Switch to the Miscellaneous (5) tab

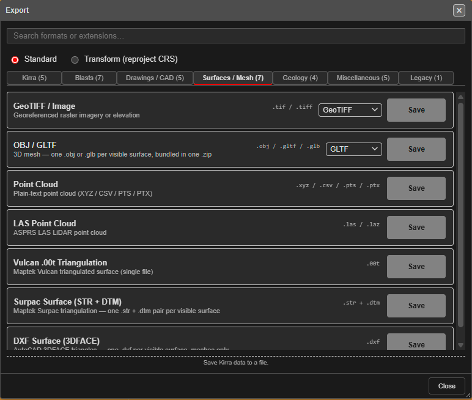click(x=363, y=78)
